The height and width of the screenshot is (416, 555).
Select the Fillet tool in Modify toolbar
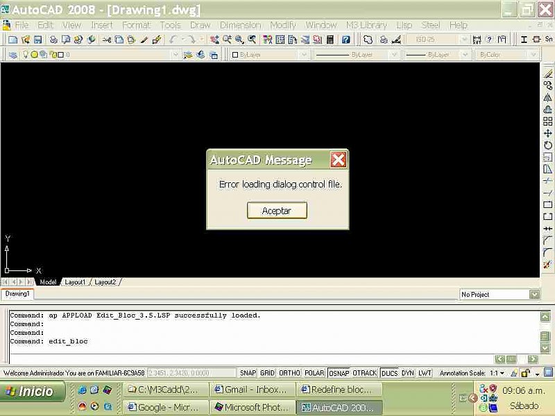pos(547,252)
